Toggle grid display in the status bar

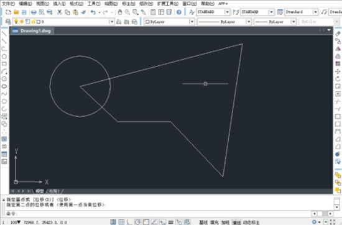121,222
